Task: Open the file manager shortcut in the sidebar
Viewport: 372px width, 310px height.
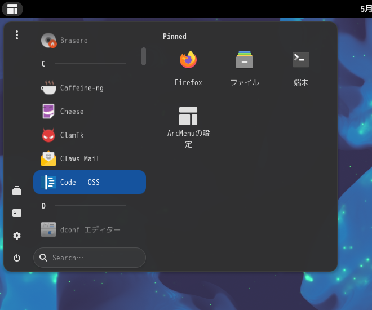Action: [x=17, y=191]
